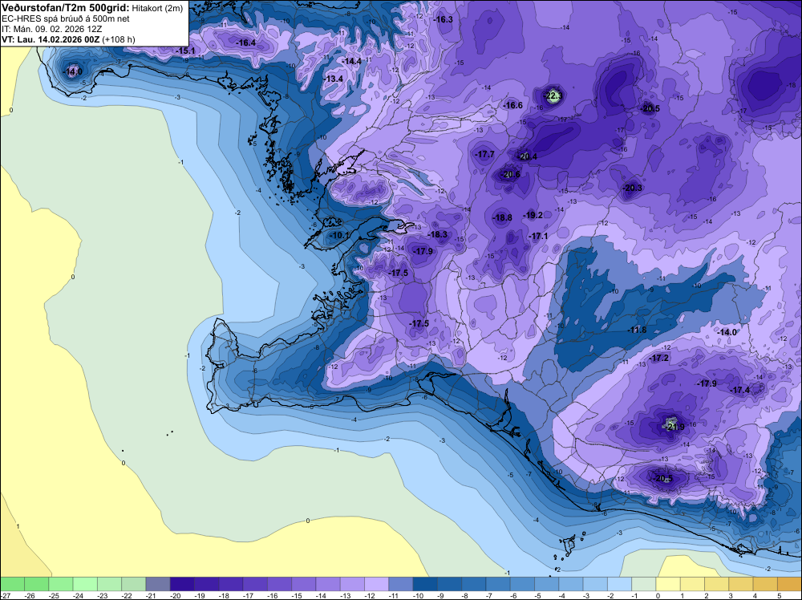Select the lavender -12 legend swatch

pos(376,584)
